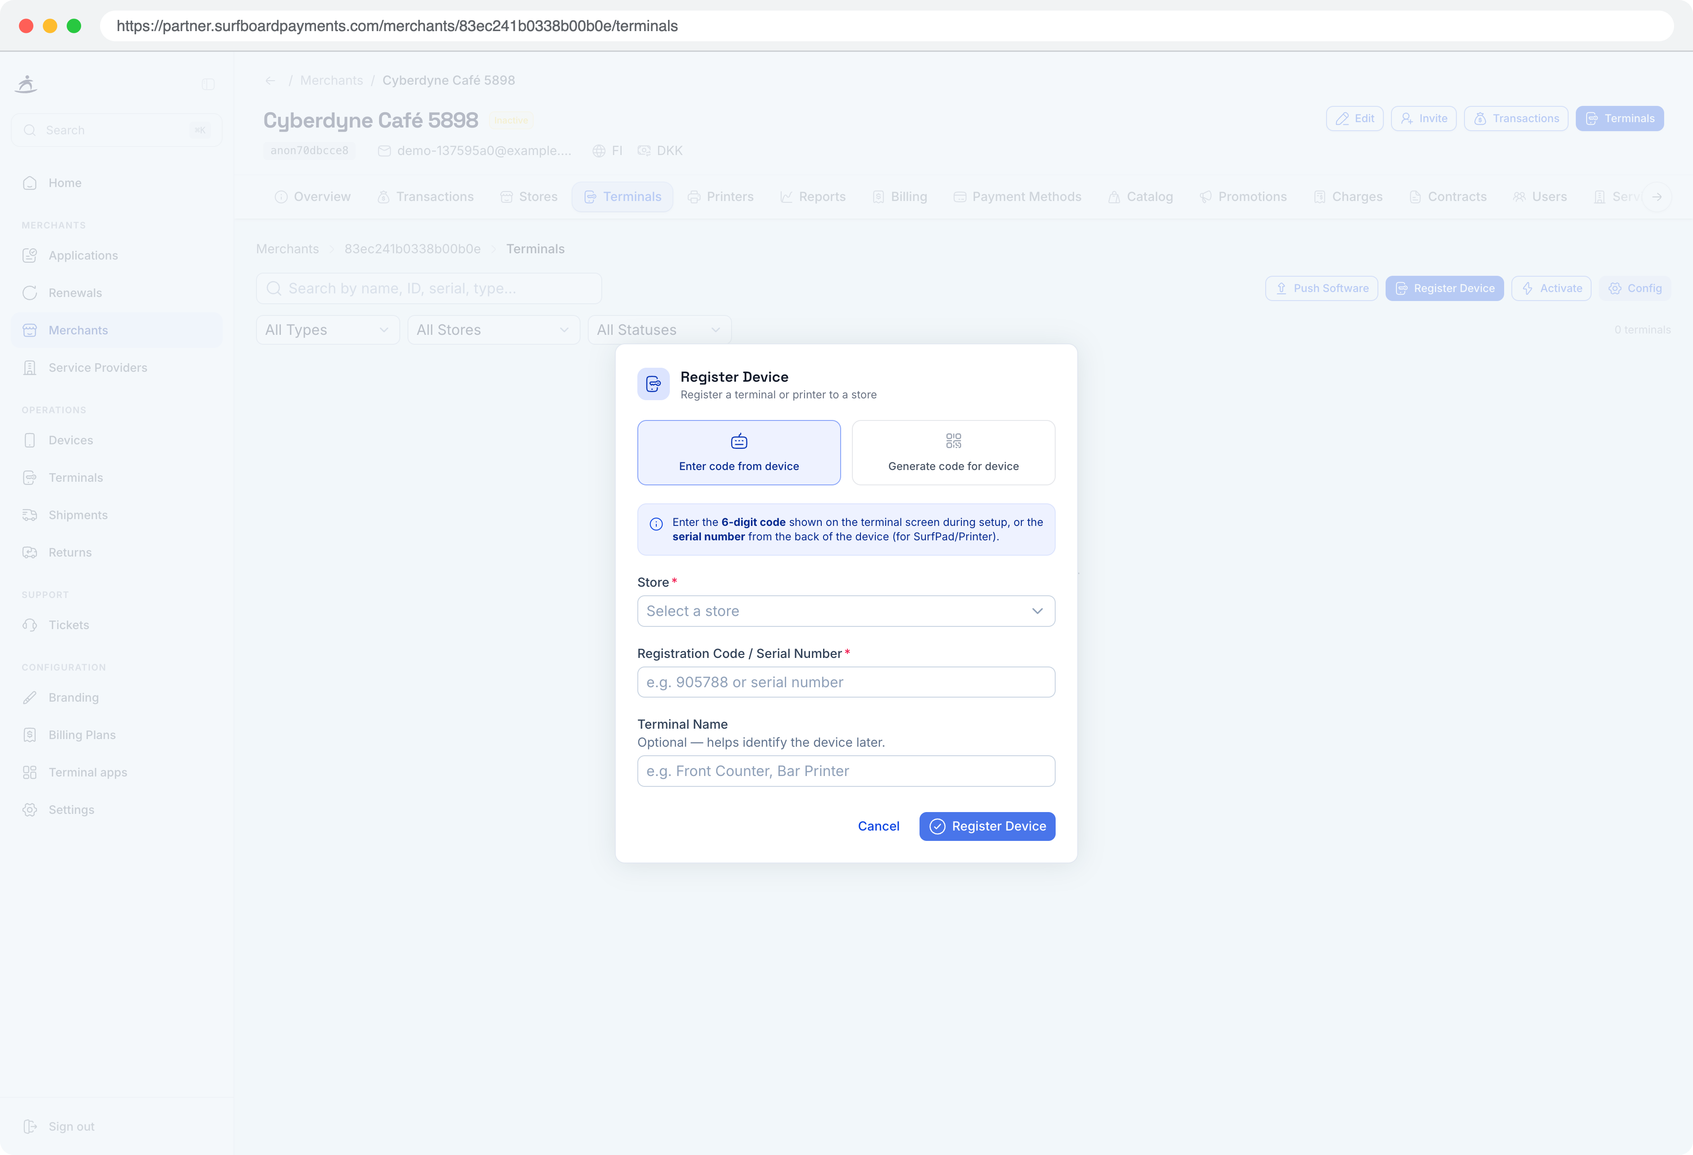Click the Transactions button in header

(x=1516, y=119)
